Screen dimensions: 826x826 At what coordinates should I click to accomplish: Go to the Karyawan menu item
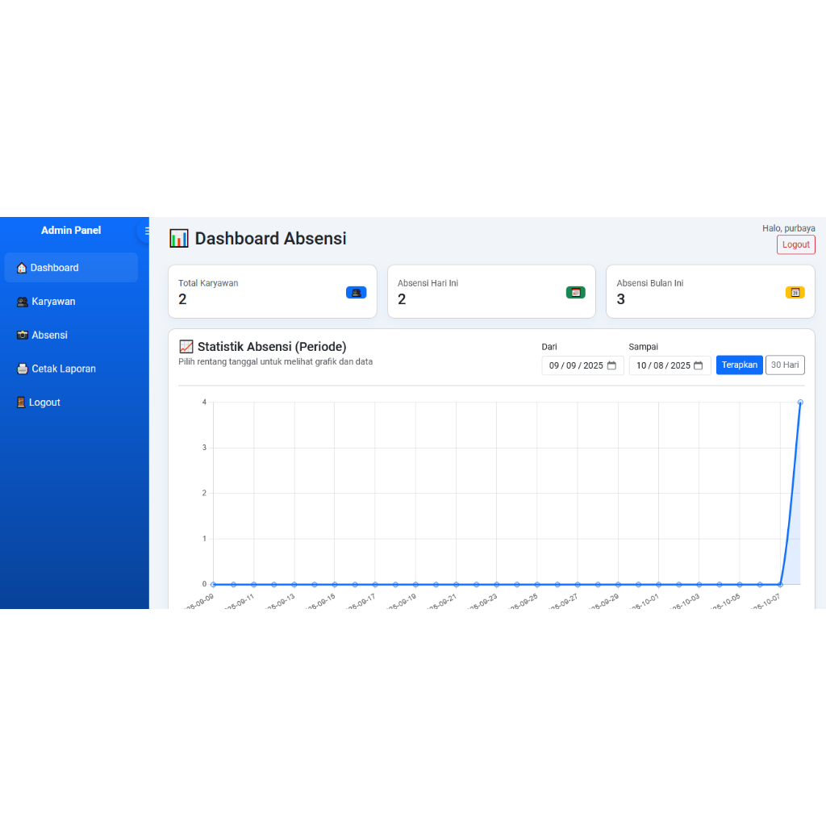pyautogui.click(x=71, y=302)
